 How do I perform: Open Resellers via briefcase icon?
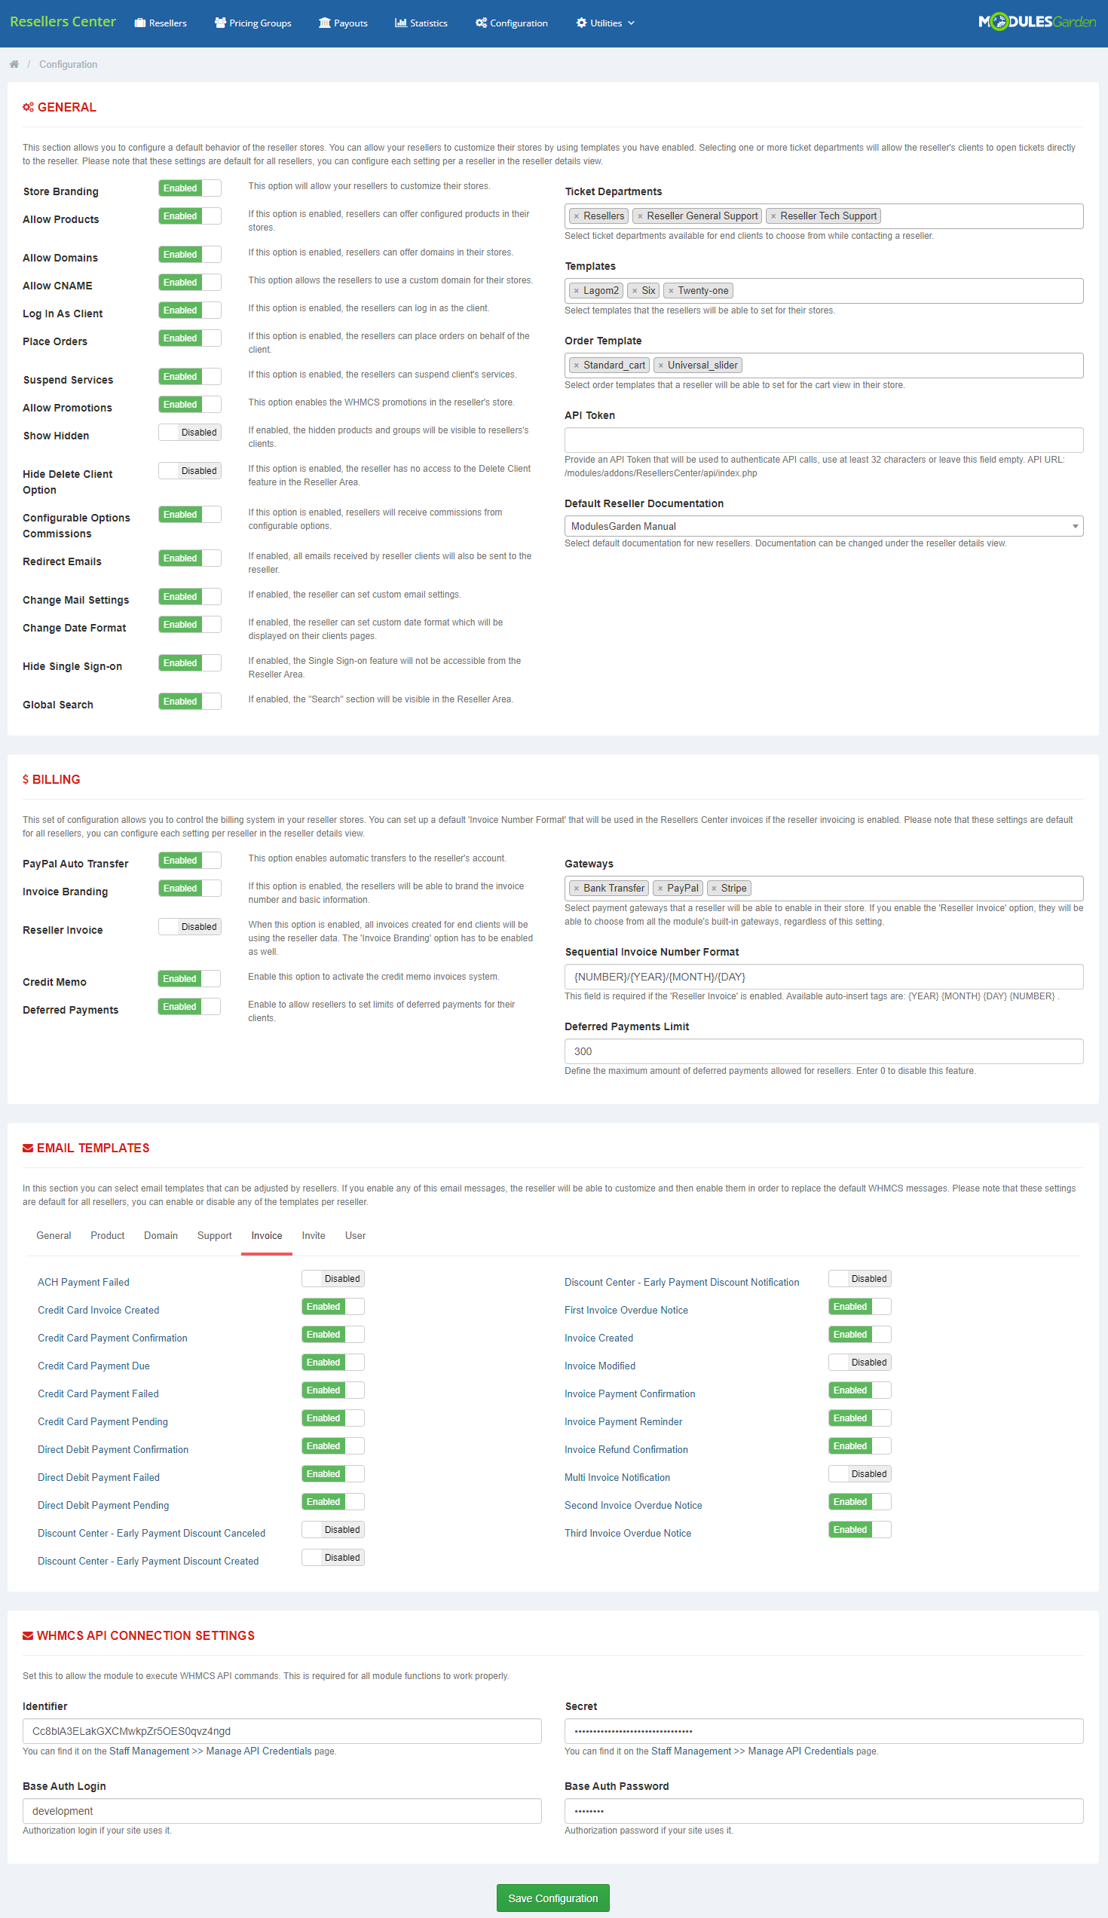(x=140, y=23)
